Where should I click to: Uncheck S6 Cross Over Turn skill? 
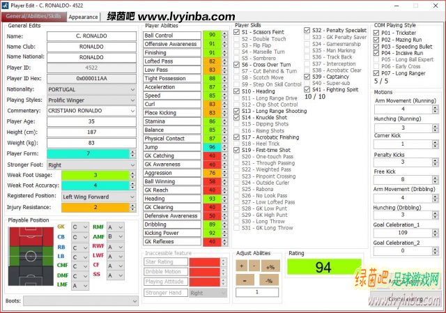click(x=236, y=65)
